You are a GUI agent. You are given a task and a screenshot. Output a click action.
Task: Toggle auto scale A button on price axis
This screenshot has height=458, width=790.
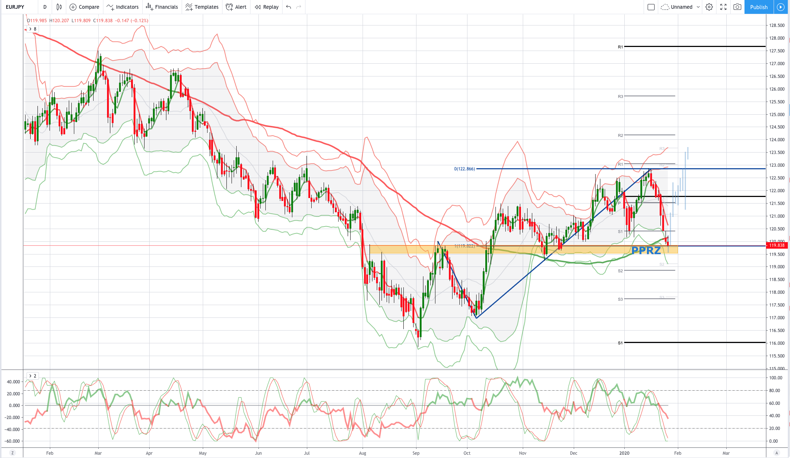(777, 453)
